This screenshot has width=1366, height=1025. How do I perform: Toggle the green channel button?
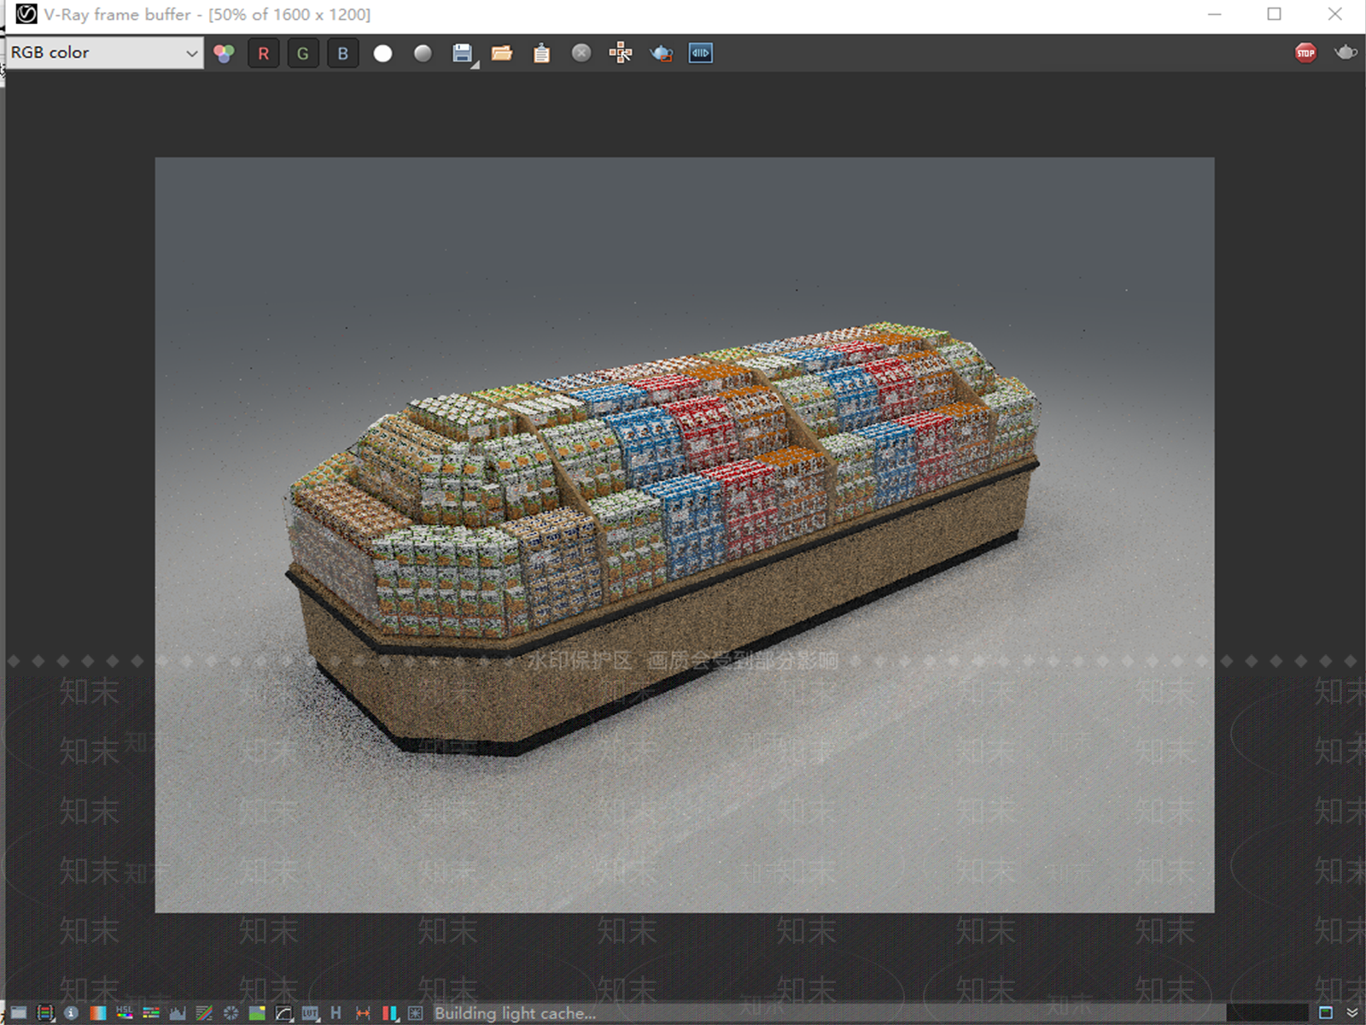coord(303,53)
